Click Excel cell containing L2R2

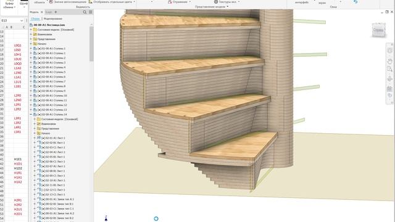pos(18,109)
